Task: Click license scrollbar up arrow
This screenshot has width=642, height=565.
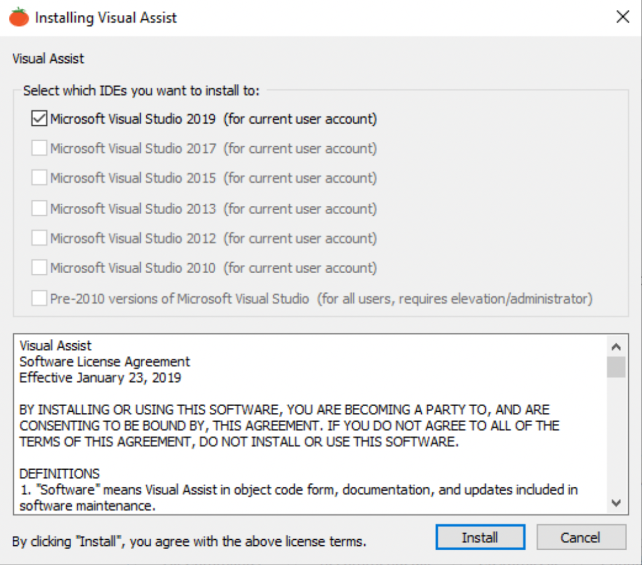Action: click(x=616, y=347)
